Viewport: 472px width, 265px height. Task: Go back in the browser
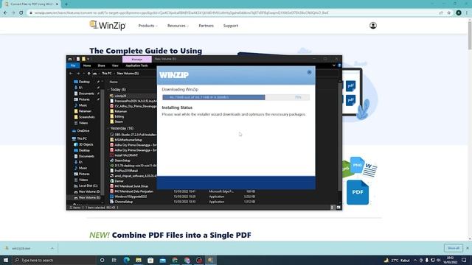tap(5, 13)
